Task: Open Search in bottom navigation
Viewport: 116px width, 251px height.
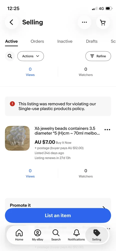Action: (56, 235)
